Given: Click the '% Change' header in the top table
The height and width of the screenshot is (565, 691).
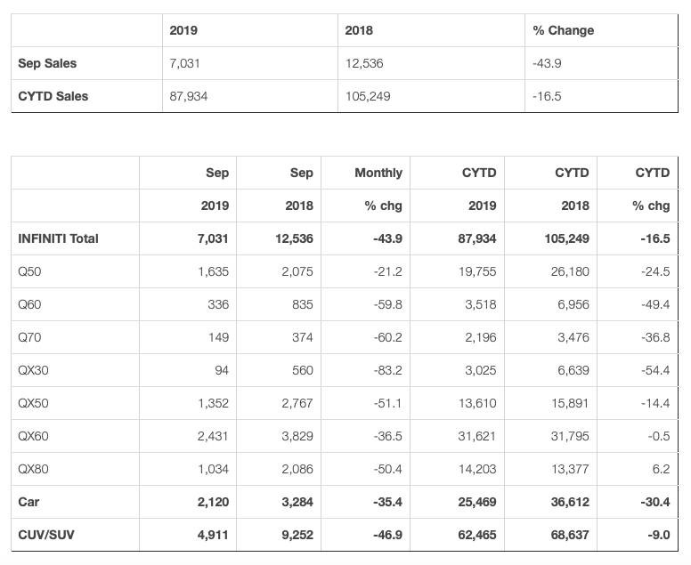Looking at the screenshot, I should 563,30.
